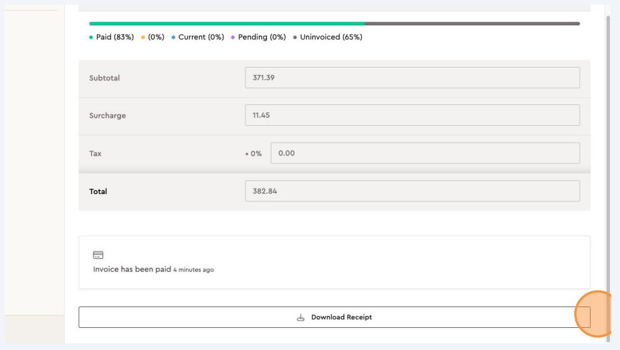The width and height of the screenshot is (620, 350).
Task: Click the Paid (83%) legend label
Action: (x=115, y=37)
